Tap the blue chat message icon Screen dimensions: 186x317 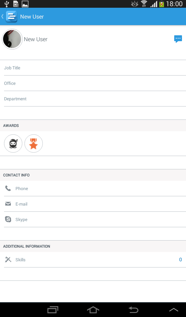tap(178, 39)
